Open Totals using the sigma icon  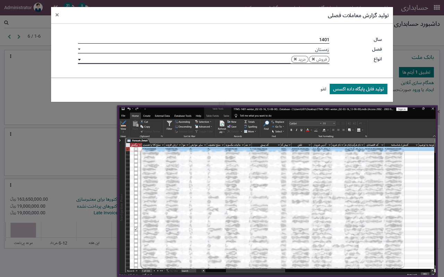(x=245, y=122)
